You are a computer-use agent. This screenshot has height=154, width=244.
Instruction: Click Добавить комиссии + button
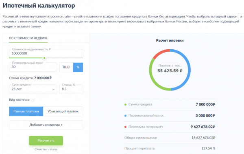point(46,125)
